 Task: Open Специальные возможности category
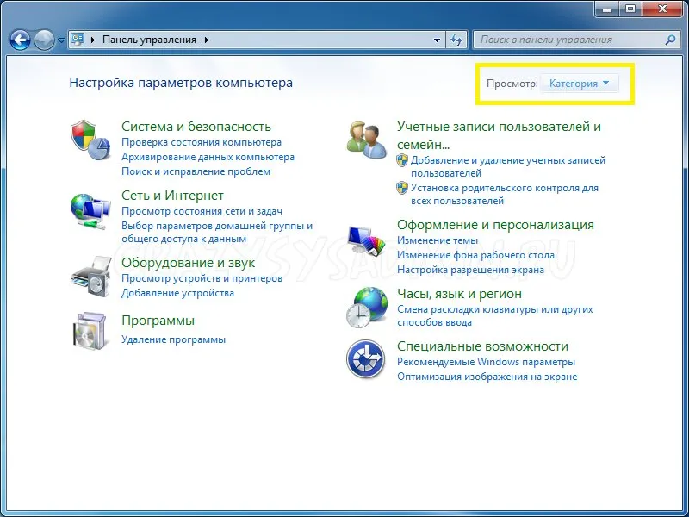(x=482, y=346)
